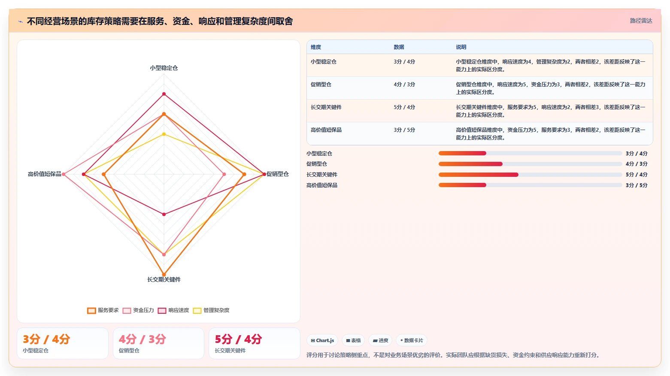
Task: Click the 5分 / 4分 value after the progress bar
Action: [x=637, y=175]
